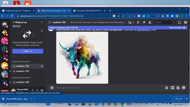Open the pink leaf server icon
190x107 pixels.
4,41
